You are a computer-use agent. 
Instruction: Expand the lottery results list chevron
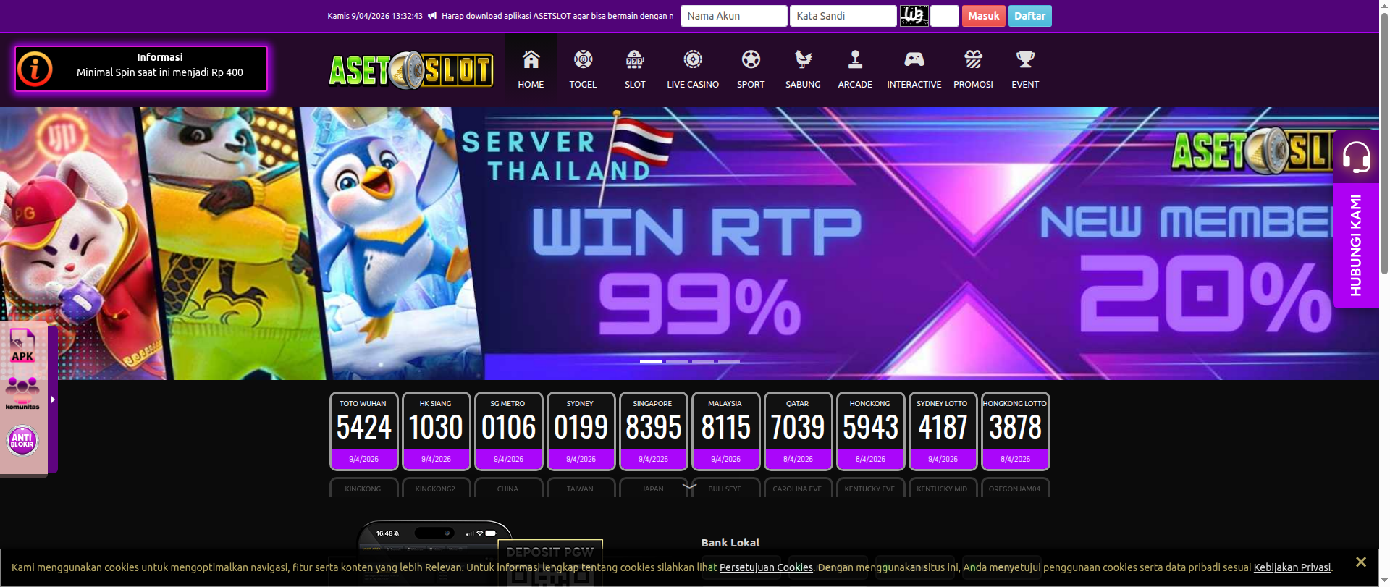[x=689, y=486]
